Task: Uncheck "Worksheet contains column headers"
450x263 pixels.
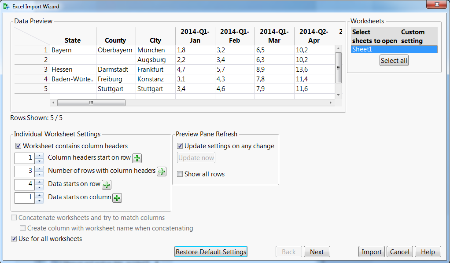Action: (18, 145)
